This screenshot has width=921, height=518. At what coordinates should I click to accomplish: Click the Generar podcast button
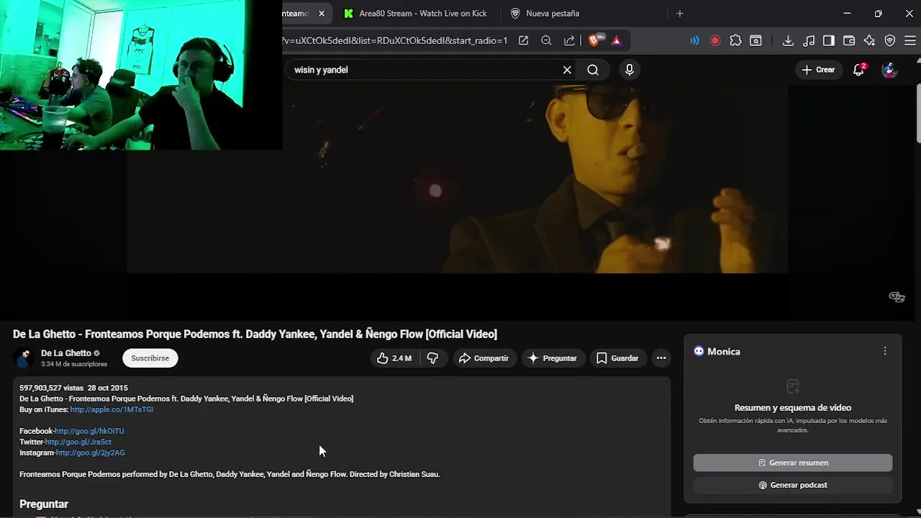[x=793, y=485]
